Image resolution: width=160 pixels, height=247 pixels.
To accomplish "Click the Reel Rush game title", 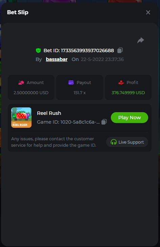I will click(49, 113).
